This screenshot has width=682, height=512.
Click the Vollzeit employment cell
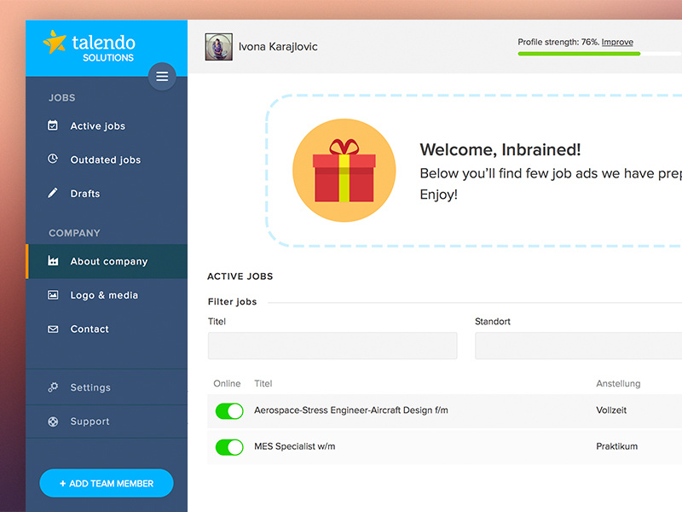pos(611,410)
